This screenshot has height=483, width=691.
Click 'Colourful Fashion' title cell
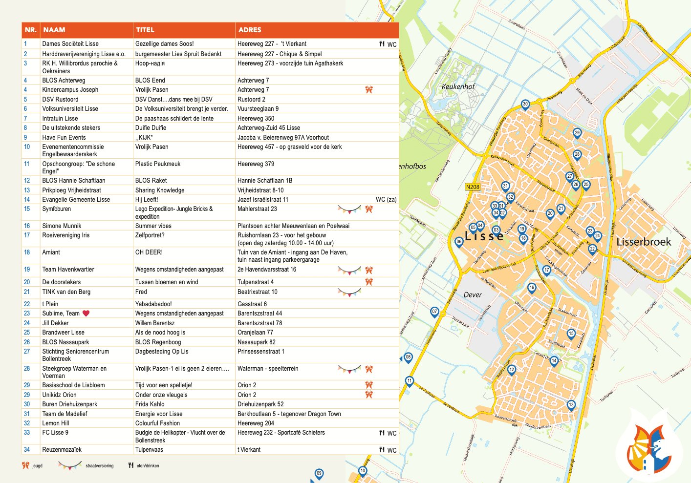(158, 423)
